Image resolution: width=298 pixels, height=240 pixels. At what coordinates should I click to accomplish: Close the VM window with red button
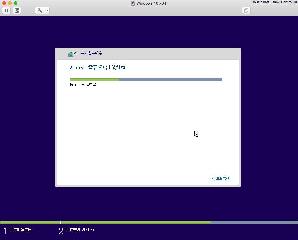click(x=4, y=3)
